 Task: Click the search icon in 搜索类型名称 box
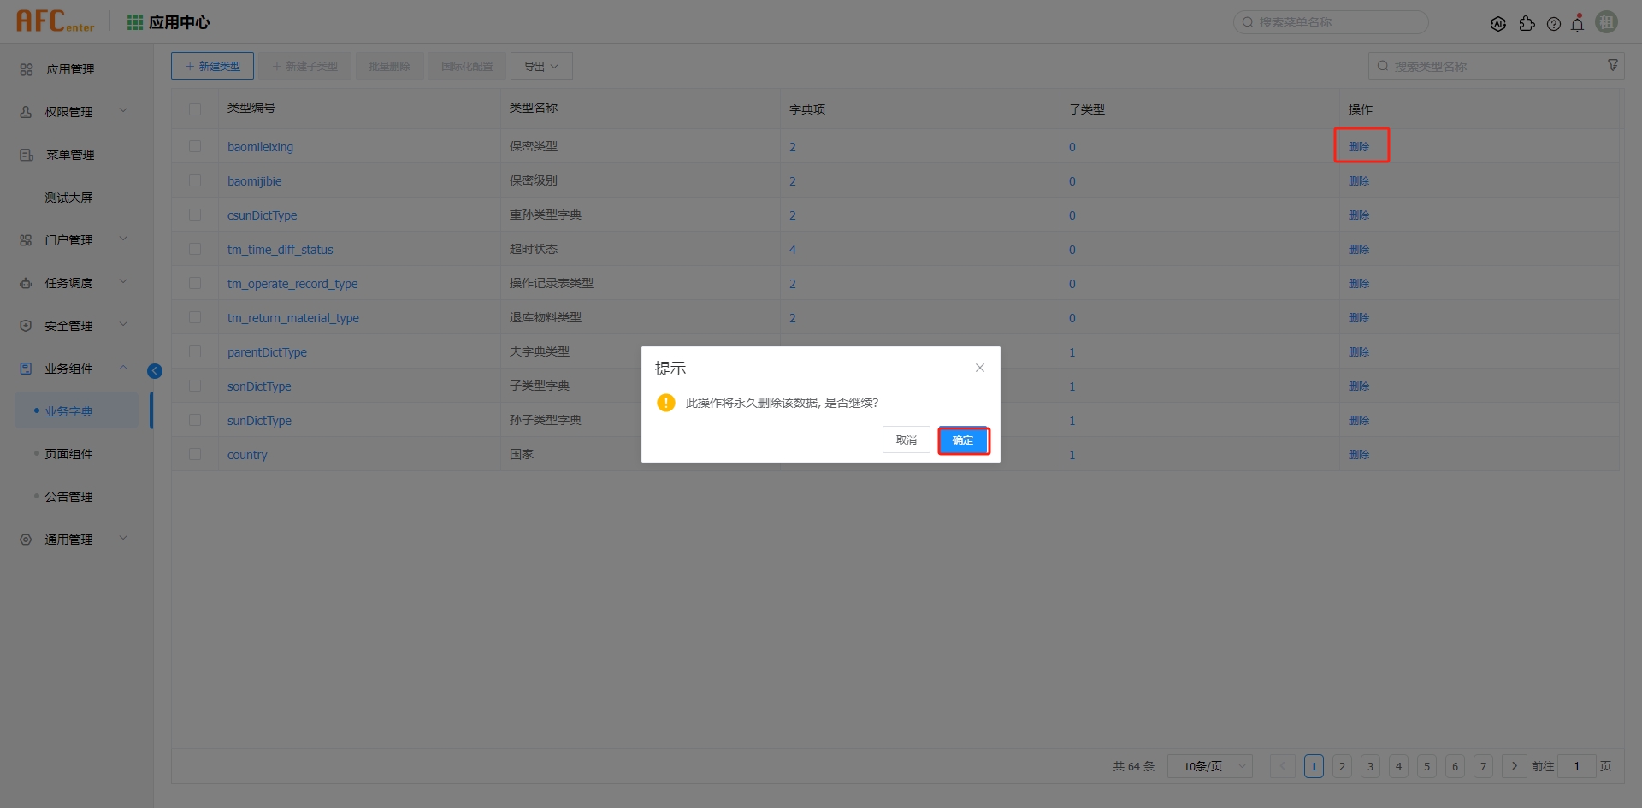[1383, 66]
